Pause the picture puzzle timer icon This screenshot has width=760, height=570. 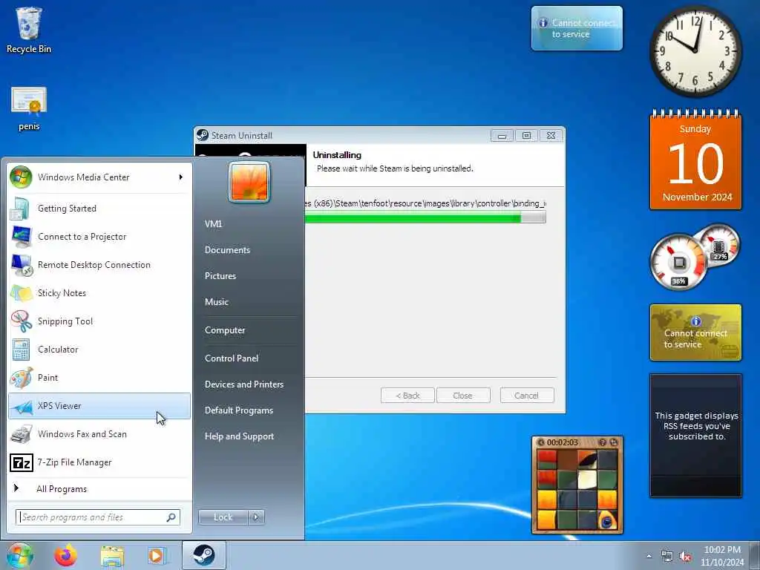541,442
